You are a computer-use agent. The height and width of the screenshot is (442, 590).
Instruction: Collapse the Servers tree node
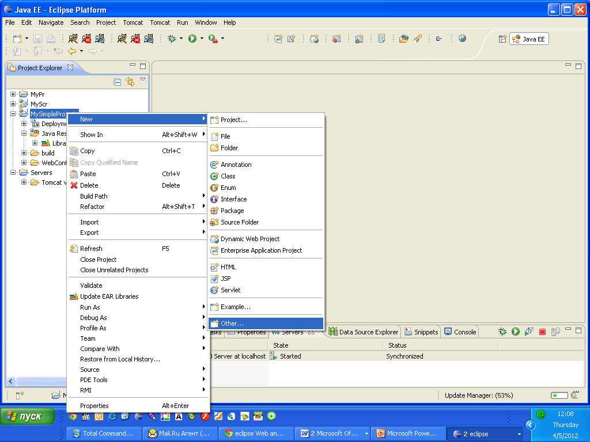pyautogui.click(x=13, y=172)
